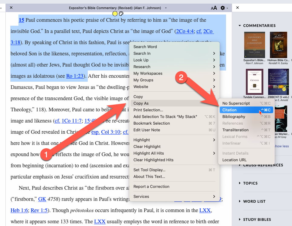
Task: Expand the Word List section
Action: [240, 201]
